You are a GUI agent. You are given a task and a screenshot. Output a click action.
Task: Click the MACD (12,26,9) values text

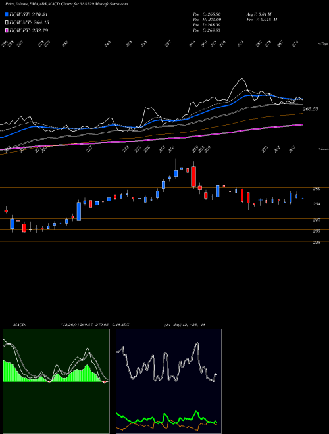(91, 325)
